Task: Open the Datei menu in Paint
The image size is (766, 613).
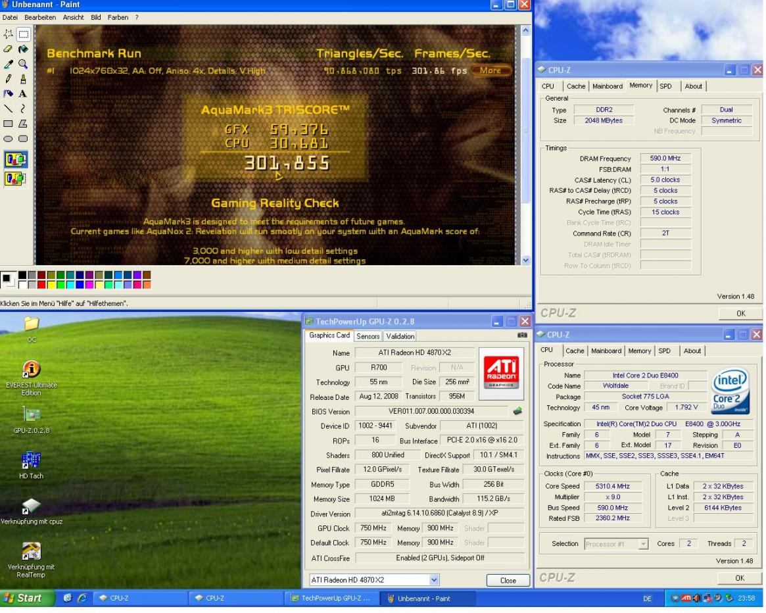Action: click(10, 17)
